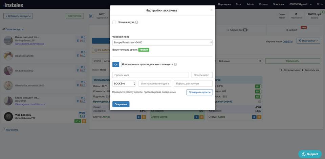Click the green plus icon near balance
The image size is (325, 159).
[x=322, y=12]
